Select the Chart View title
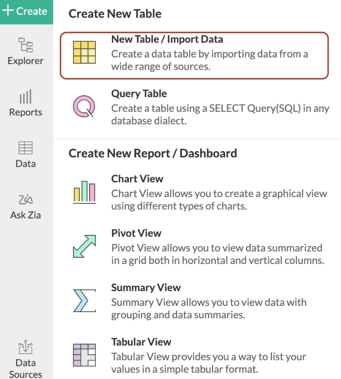341x379 pixels. tap(137, 179)
